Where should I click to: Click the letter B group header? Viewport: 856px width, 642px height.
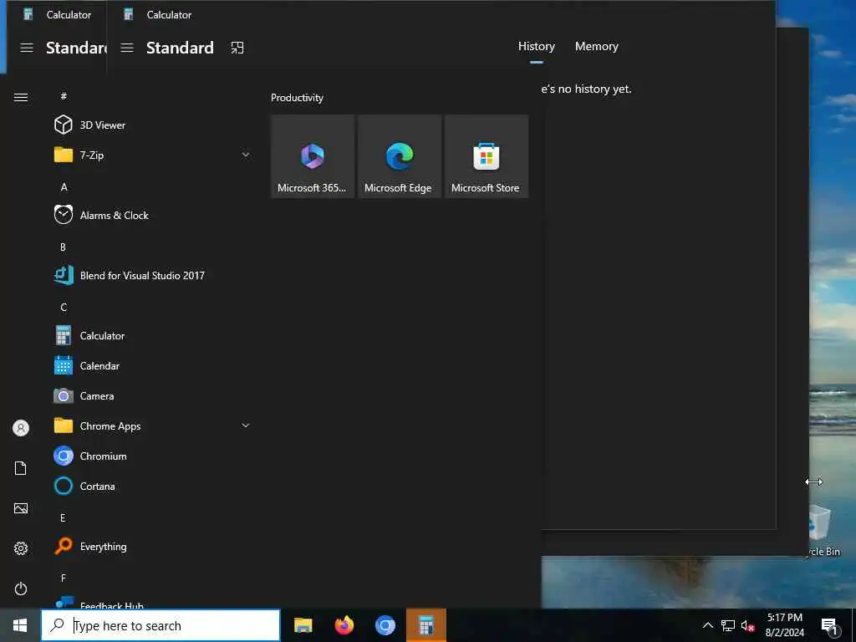(x=63, y=247)
